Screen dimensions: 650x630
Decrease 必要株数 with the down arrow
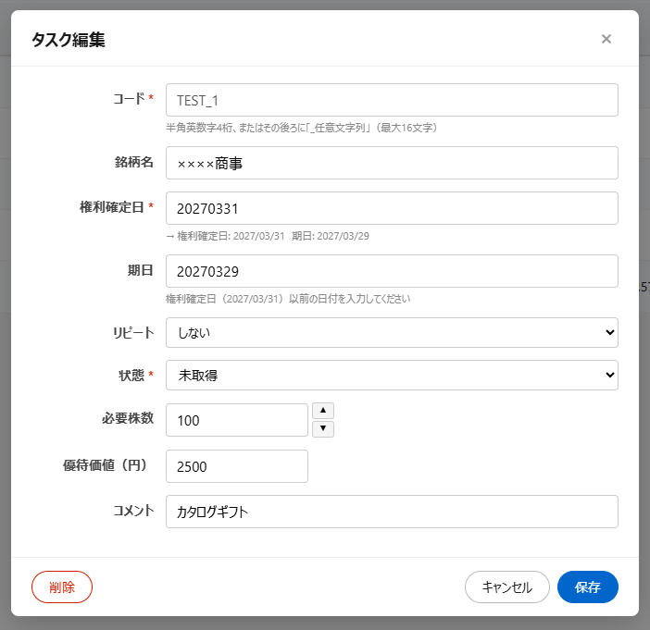tap(323, 428)
